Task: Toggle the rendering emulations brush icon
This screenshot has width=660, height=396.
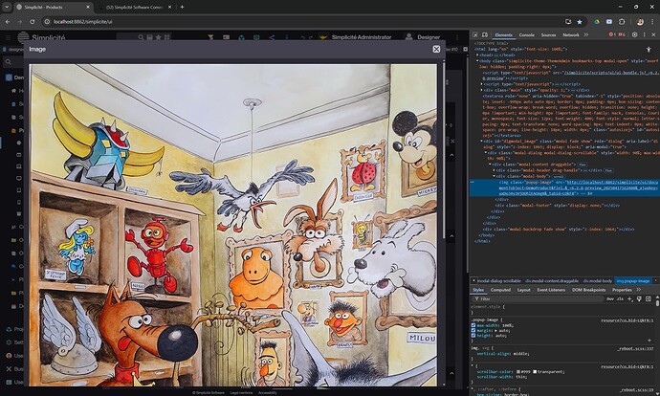Action: (639, 298)
